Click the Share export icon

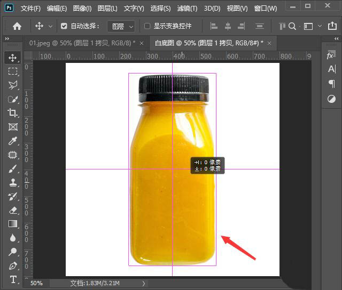click(332, 26)
